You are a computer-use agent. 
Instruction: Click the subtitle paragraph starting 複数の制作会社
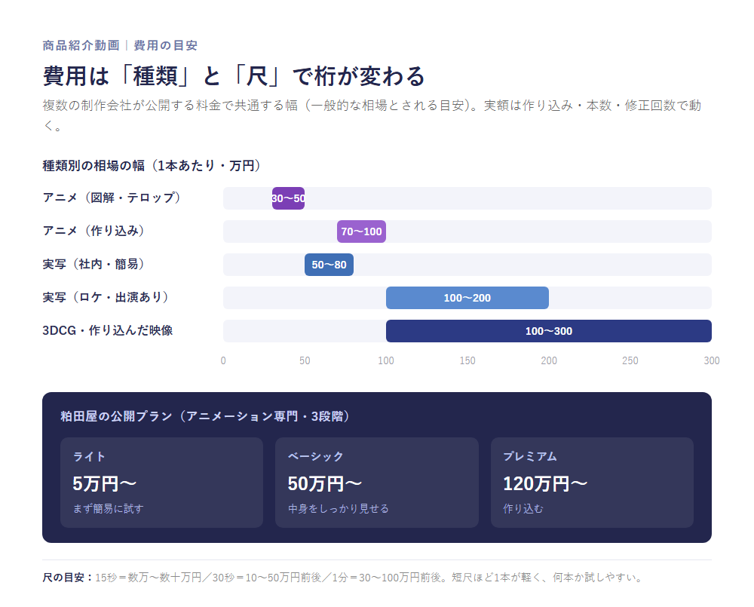pos(372,115)
